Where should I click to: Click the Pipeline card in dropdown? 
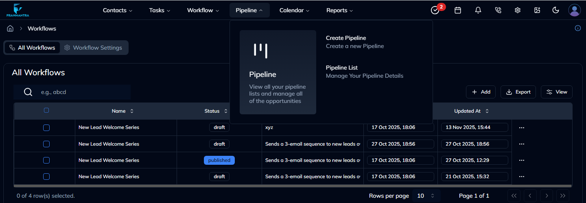tap(278, 72)
